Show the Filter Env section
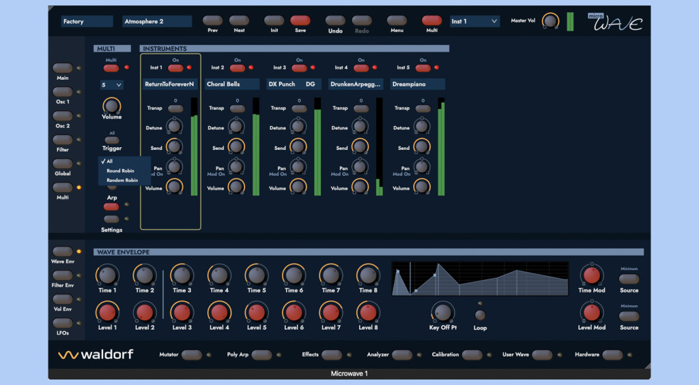This screenshot has width=699, height=385. click(x=62, y=275)
